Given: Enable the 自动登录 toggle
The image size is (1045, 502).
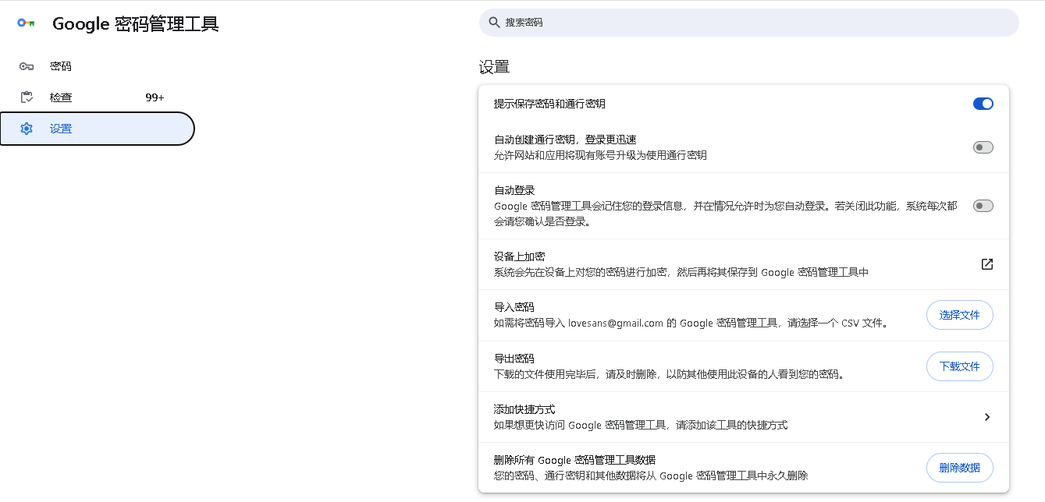Looking at the screenshot, I should [x=983, y=206].
